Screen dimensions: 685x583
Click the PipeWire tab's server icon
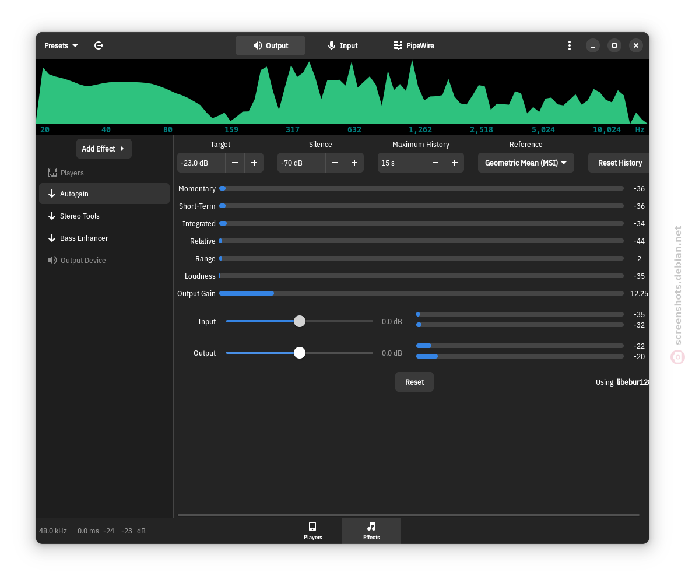pyautogui.click(x=398, y=45)
